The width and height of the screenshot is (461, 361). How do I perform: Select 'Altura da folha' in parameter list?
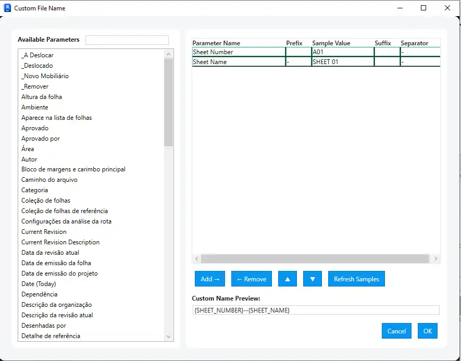(x=42, y=97)
